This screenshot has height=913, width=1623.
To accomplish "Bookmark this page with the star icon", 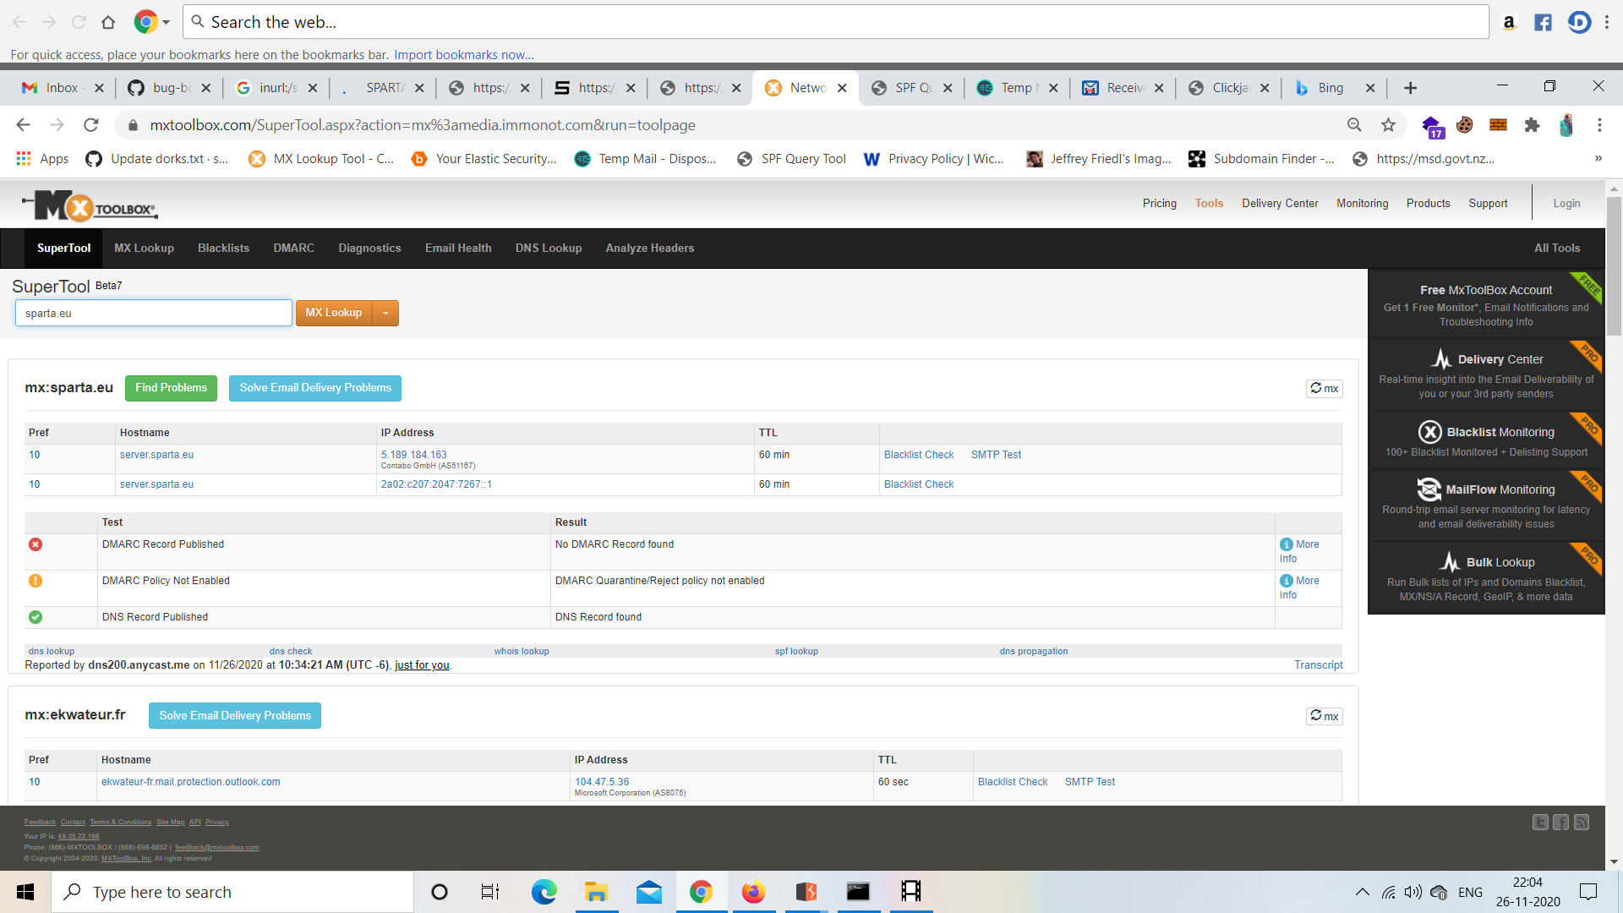I will 1388,125.
